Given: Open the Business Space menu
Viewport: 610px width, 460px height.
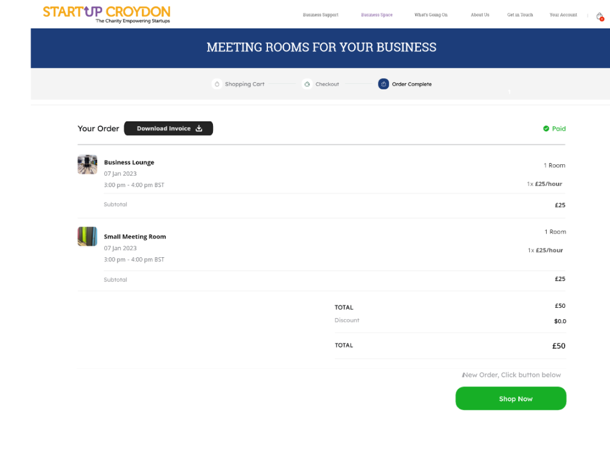Looking at the screenshot, I should click(x=376, y=14).
